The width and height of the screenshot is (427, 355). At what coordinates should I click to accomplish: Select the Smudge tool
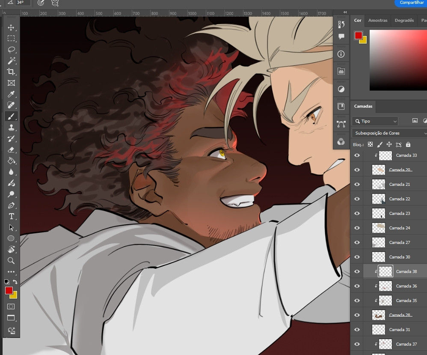(11, 183)
